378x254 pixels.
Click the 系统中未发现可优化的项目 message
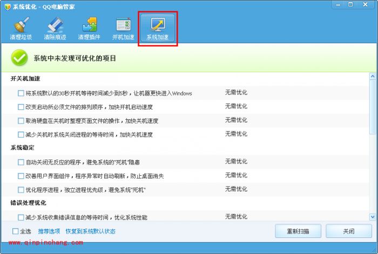(75, 58)
